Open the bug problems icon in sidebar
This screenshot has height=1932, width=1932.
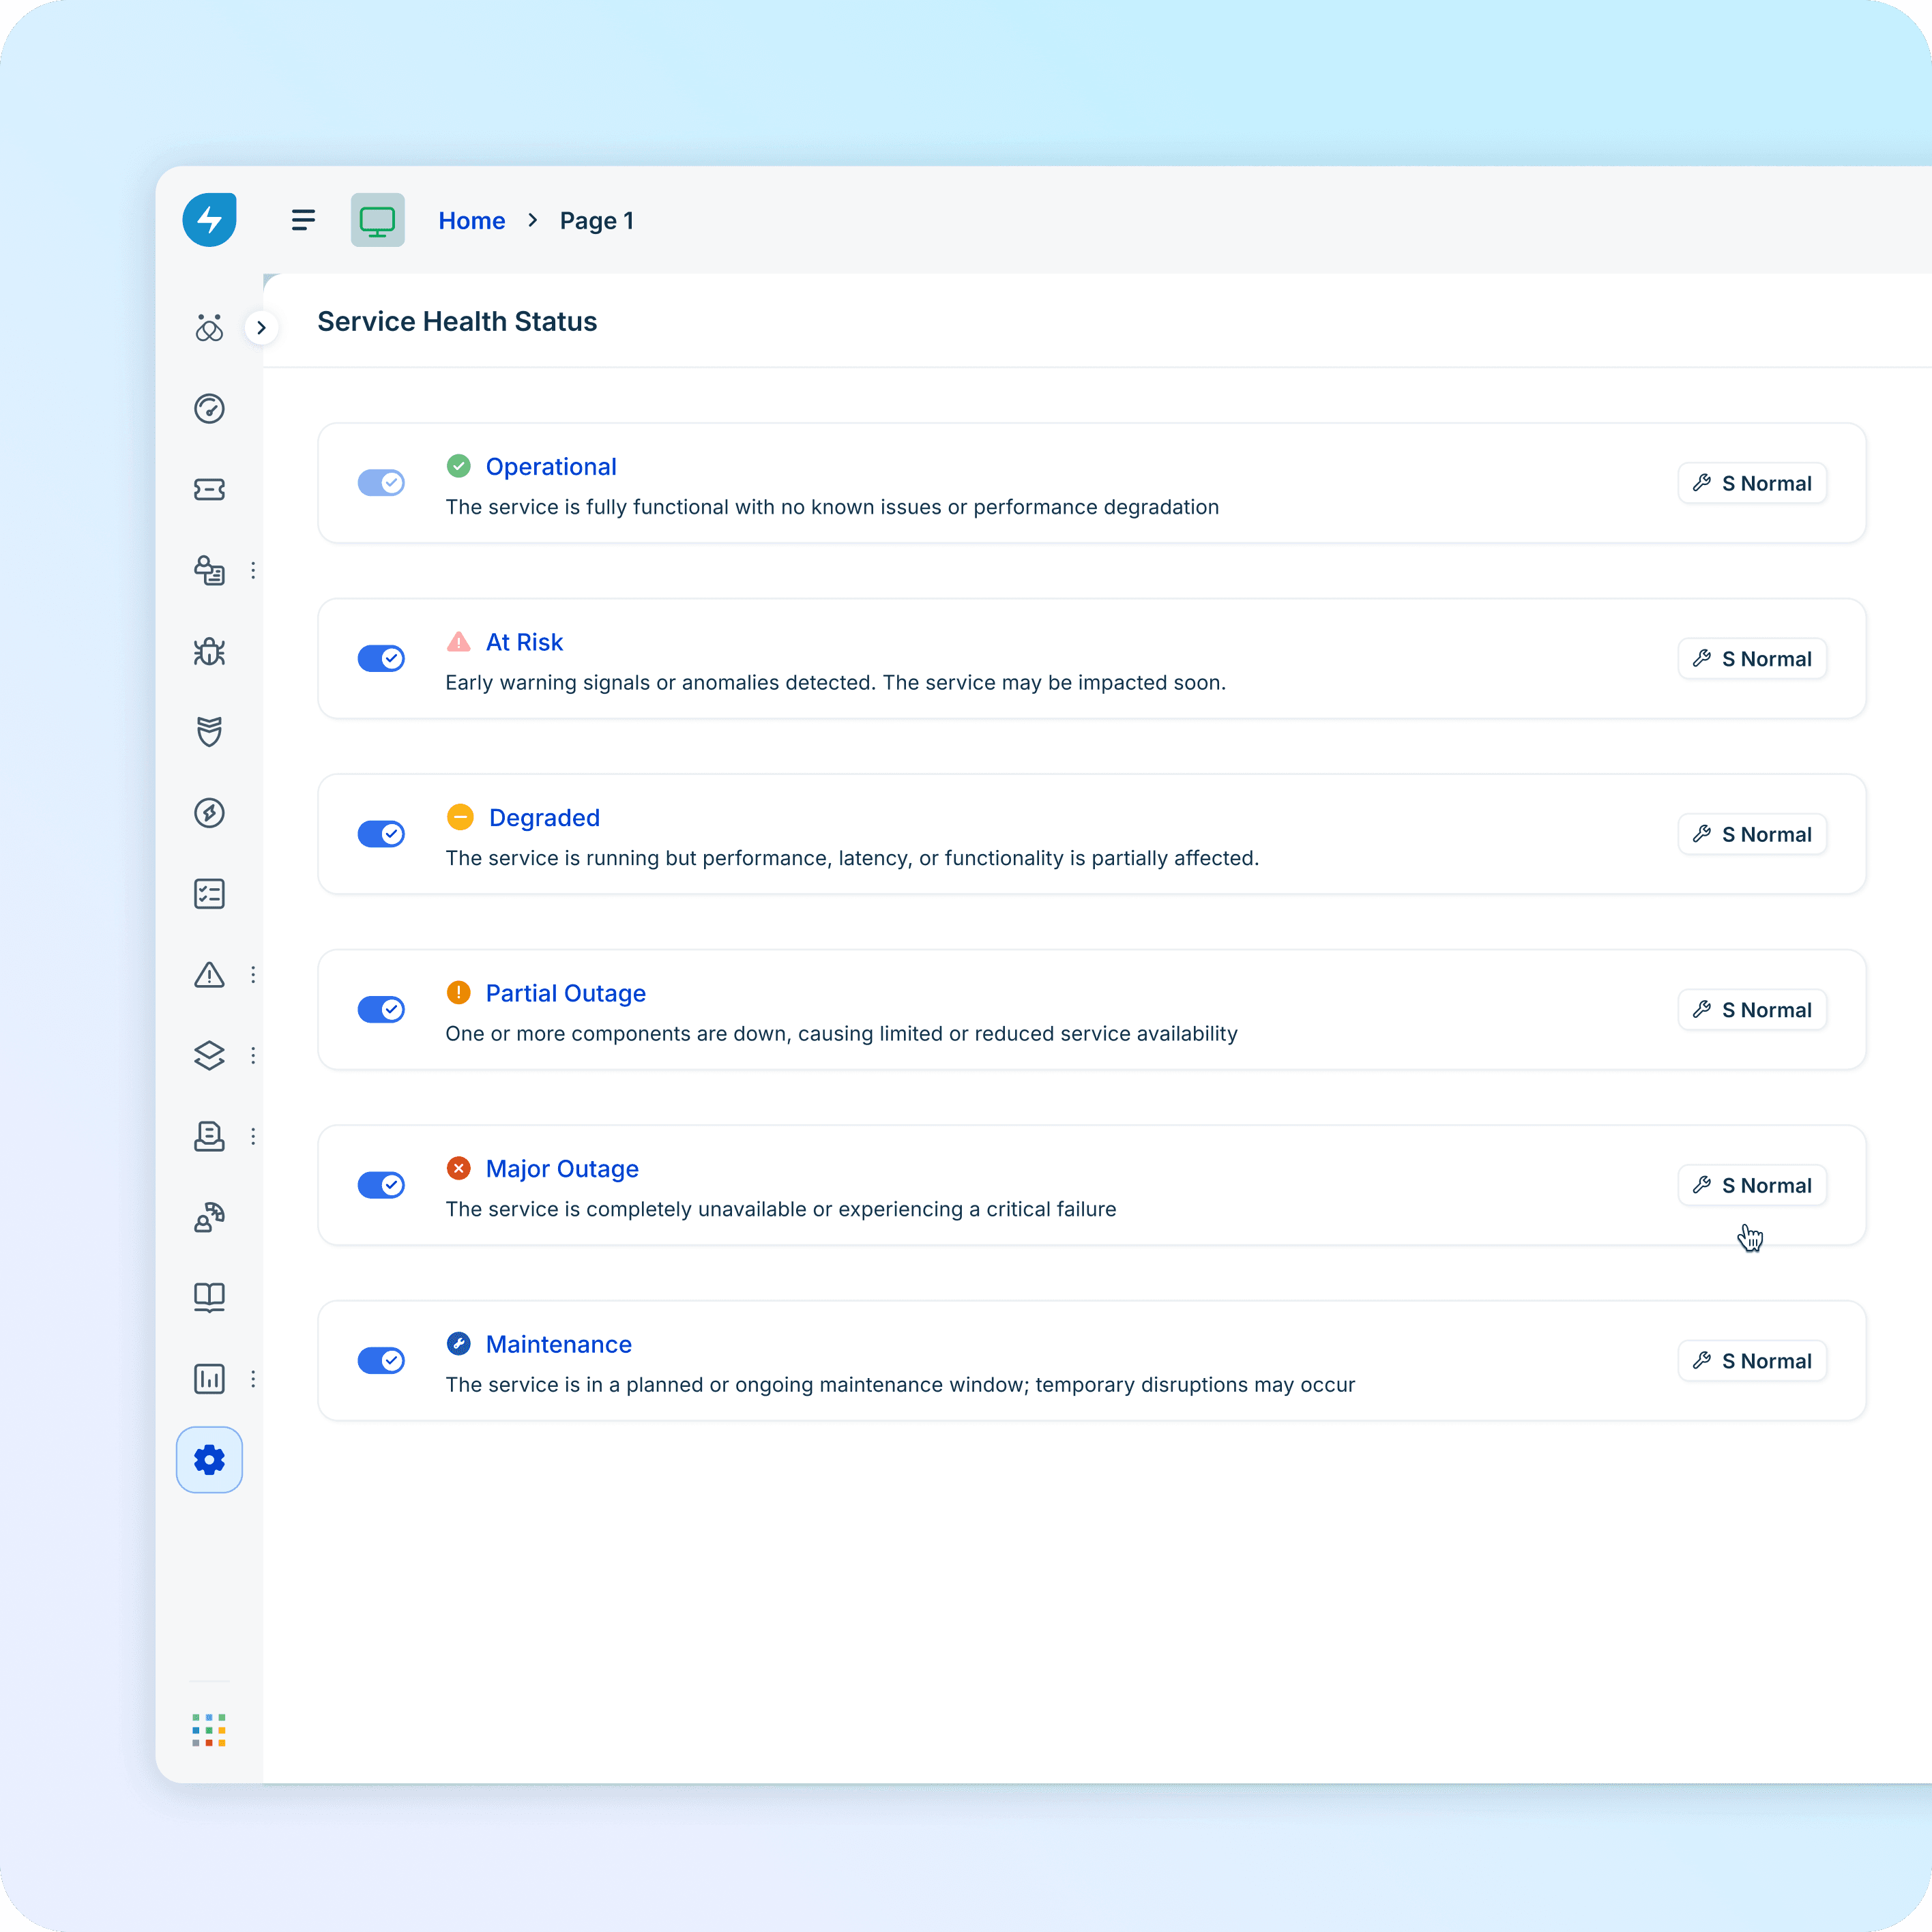coord(209,652)
